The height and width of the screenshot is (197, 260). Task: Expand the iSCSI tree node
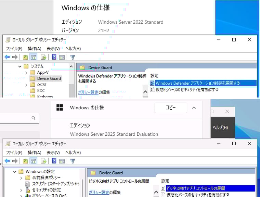26,85
